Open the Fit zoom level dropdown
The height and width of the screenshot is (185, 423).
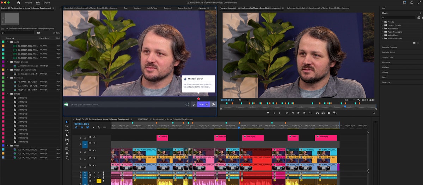coord(243,100)
